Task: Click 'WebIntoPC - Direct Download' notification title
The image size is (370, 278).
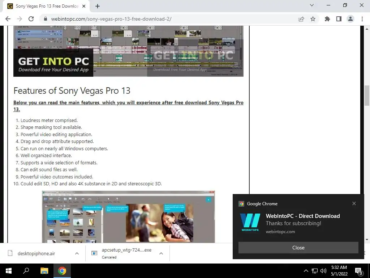Action: 303,216
